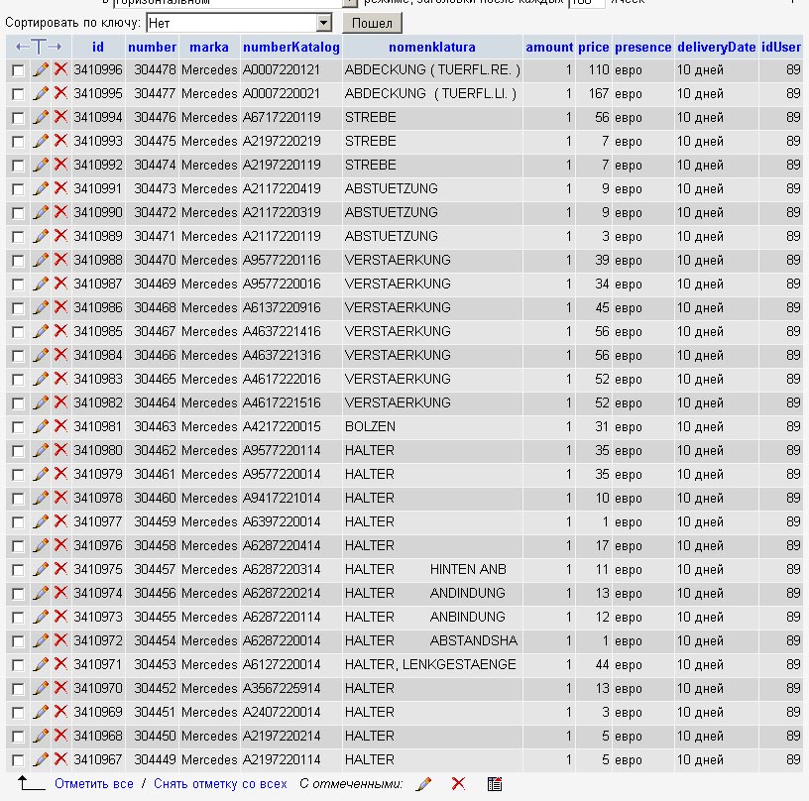Select the checkbox for row 3410969
Viewport: 809px width, 801px height.
[18, 713]
